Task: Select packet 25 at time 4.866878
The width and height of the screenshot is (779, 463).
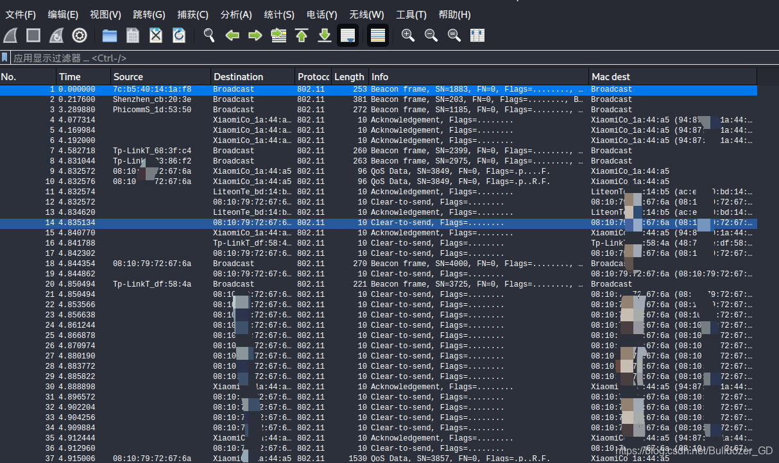Action: 379,335
